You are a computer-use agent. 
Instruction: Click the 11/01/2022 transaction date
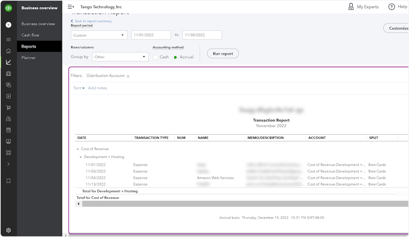coord(95,165)
